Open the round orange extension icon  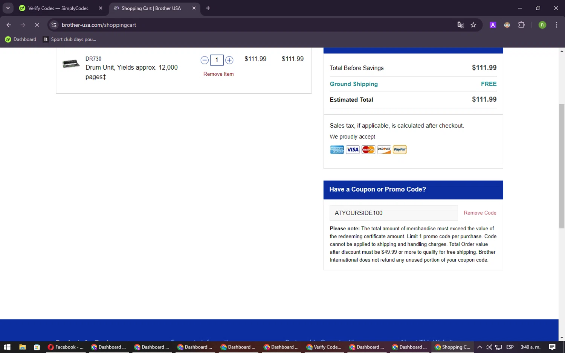[x=507, y=25]
